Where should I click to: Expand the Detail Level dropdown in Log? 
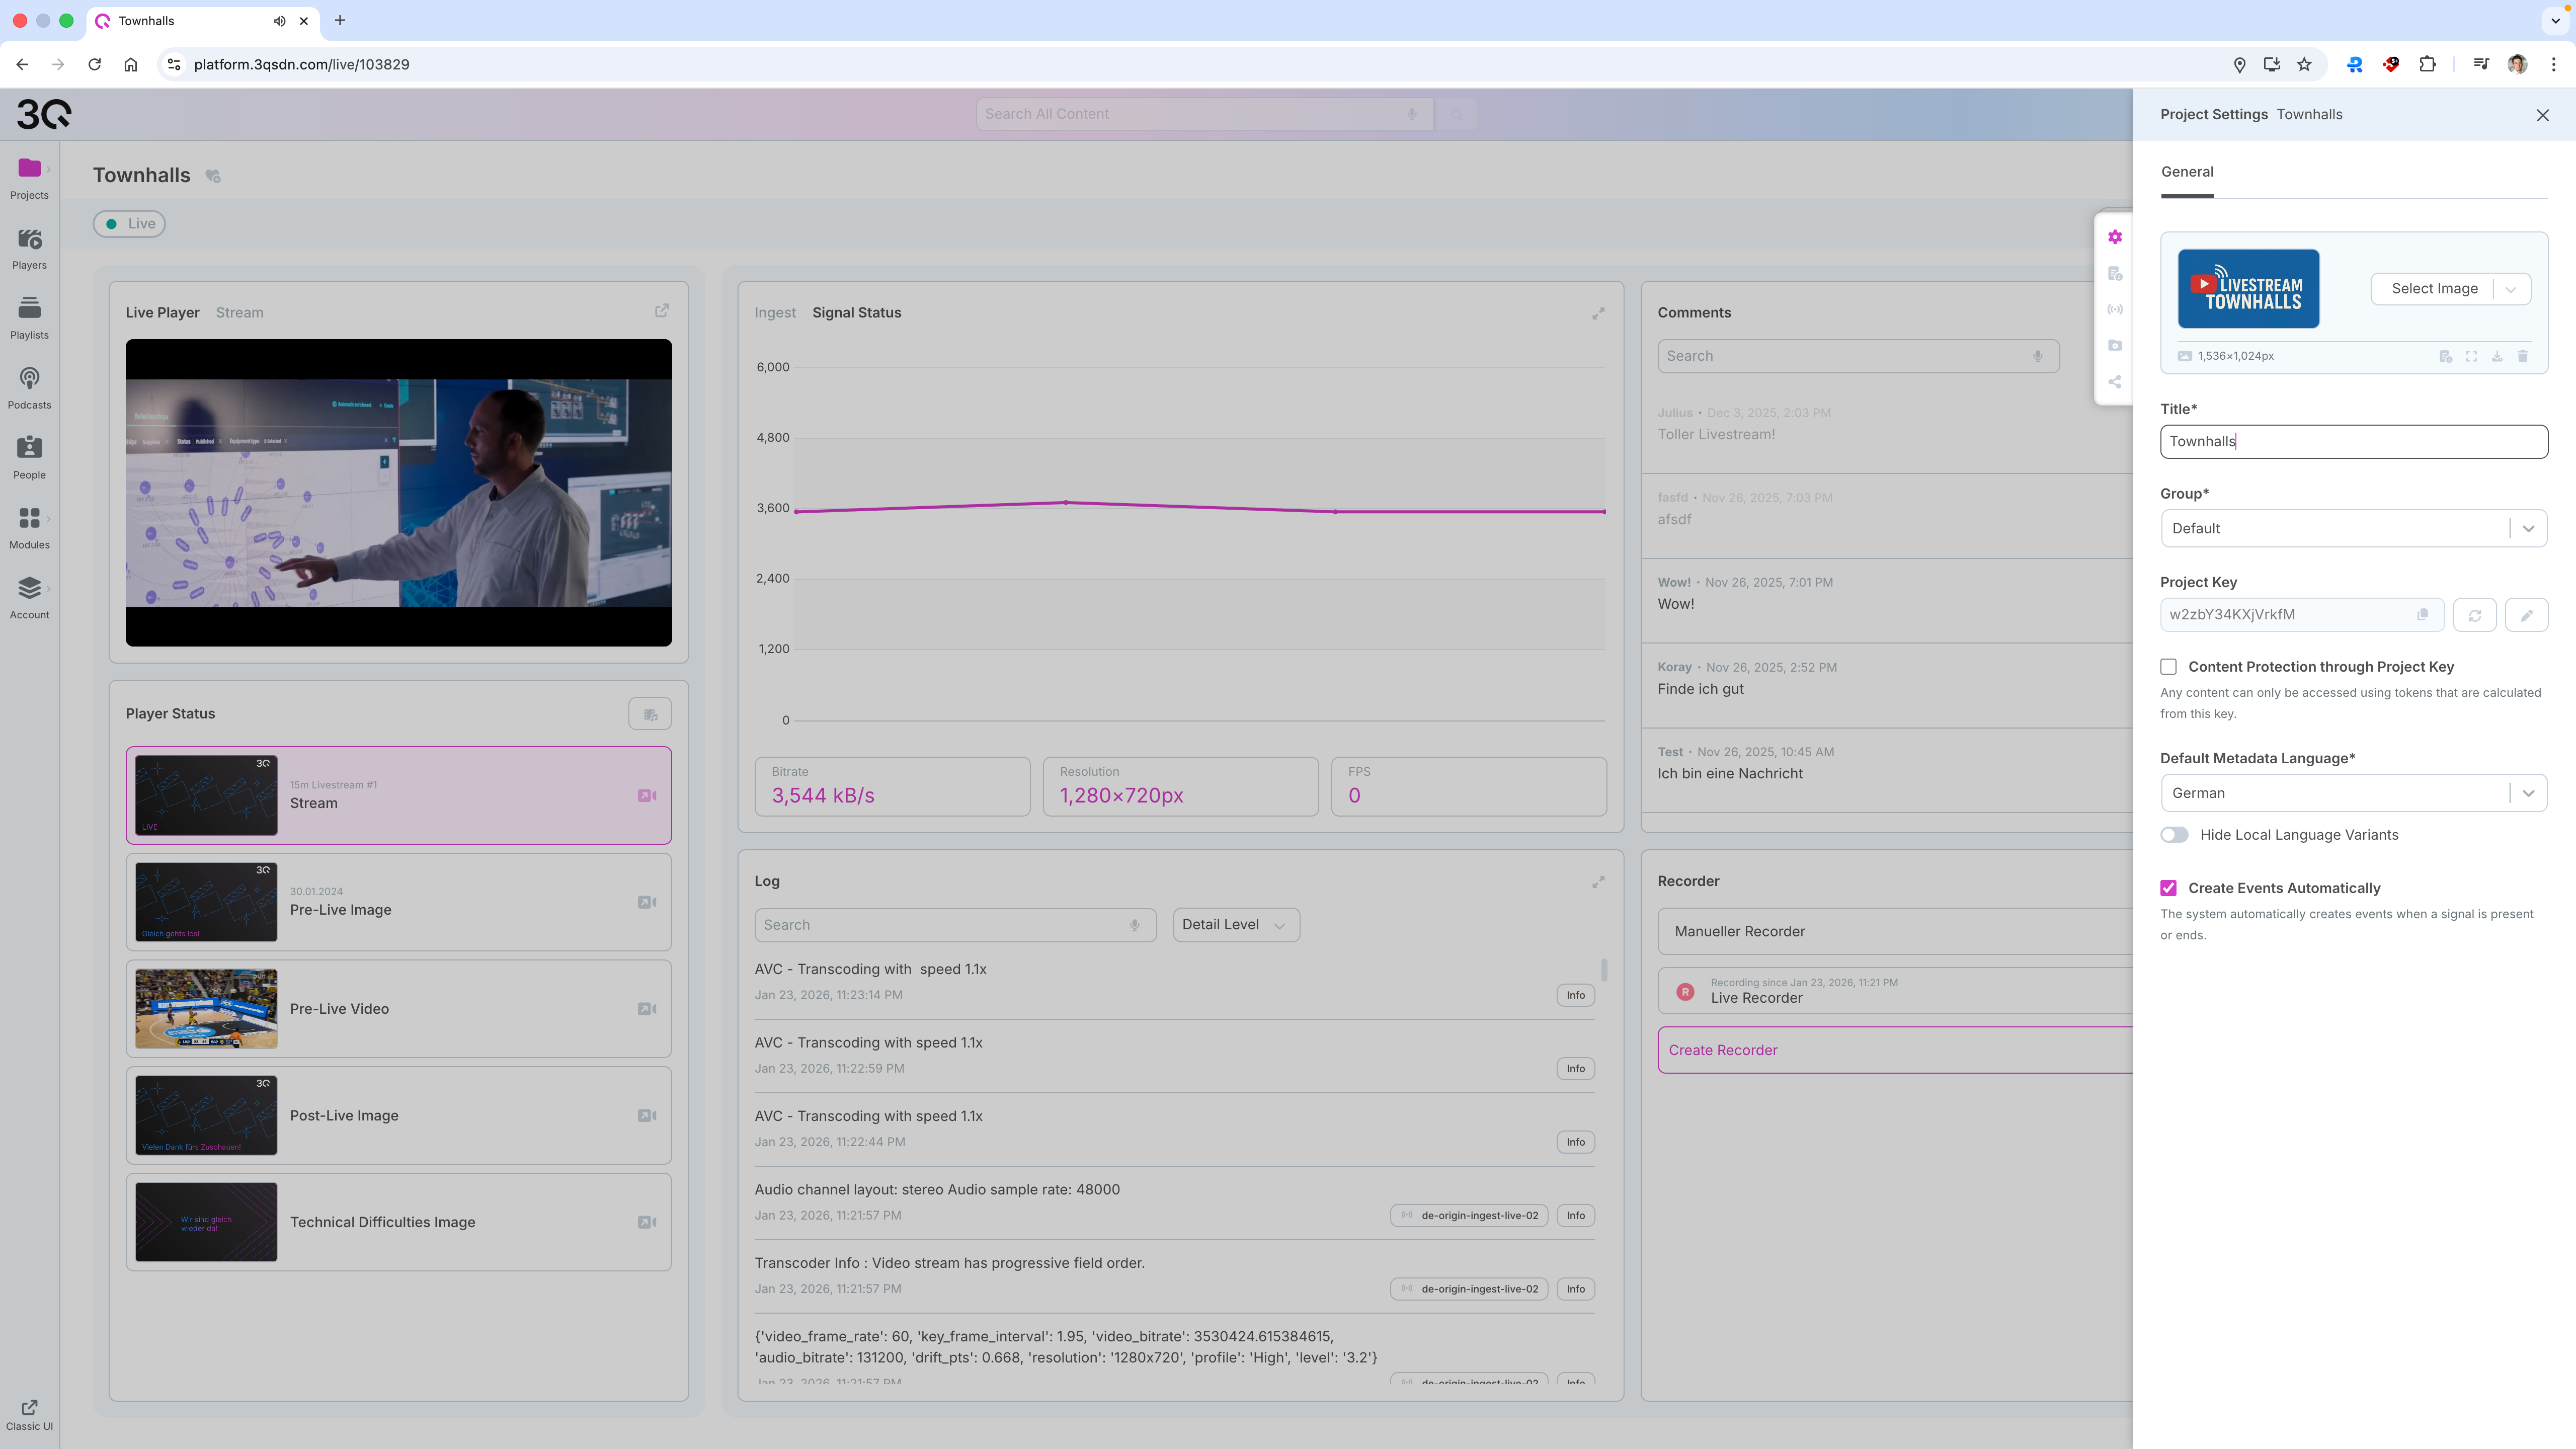(1235, 925)
